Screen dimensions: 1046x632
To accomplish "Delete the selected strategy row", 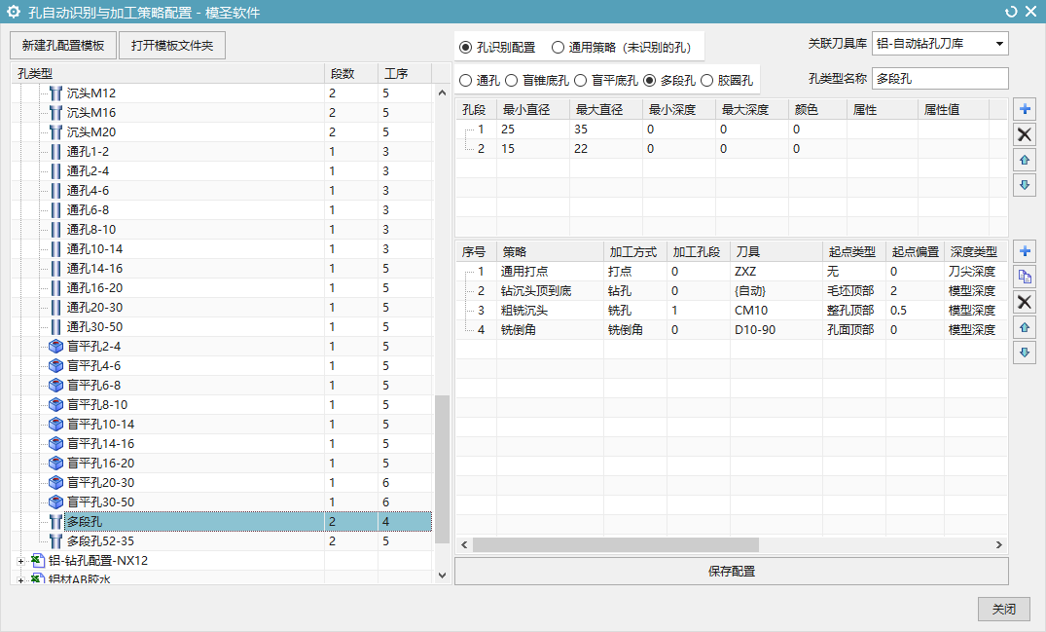I will 1025,302.
